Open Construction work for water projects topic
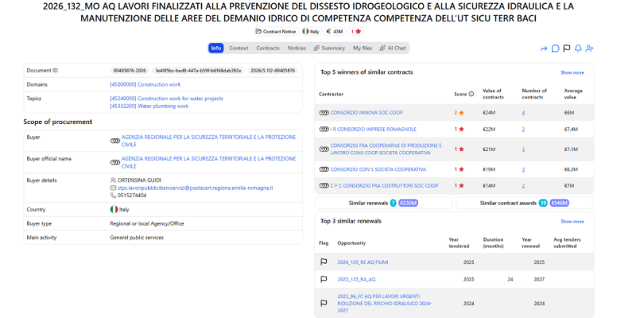Viewport: 636px width, 318px height. 166,99
